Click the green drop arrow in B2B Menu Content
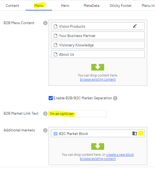Image resolution: width=155 pixels, height=169 pixels. pyautogui.click(x=98, y=67)
